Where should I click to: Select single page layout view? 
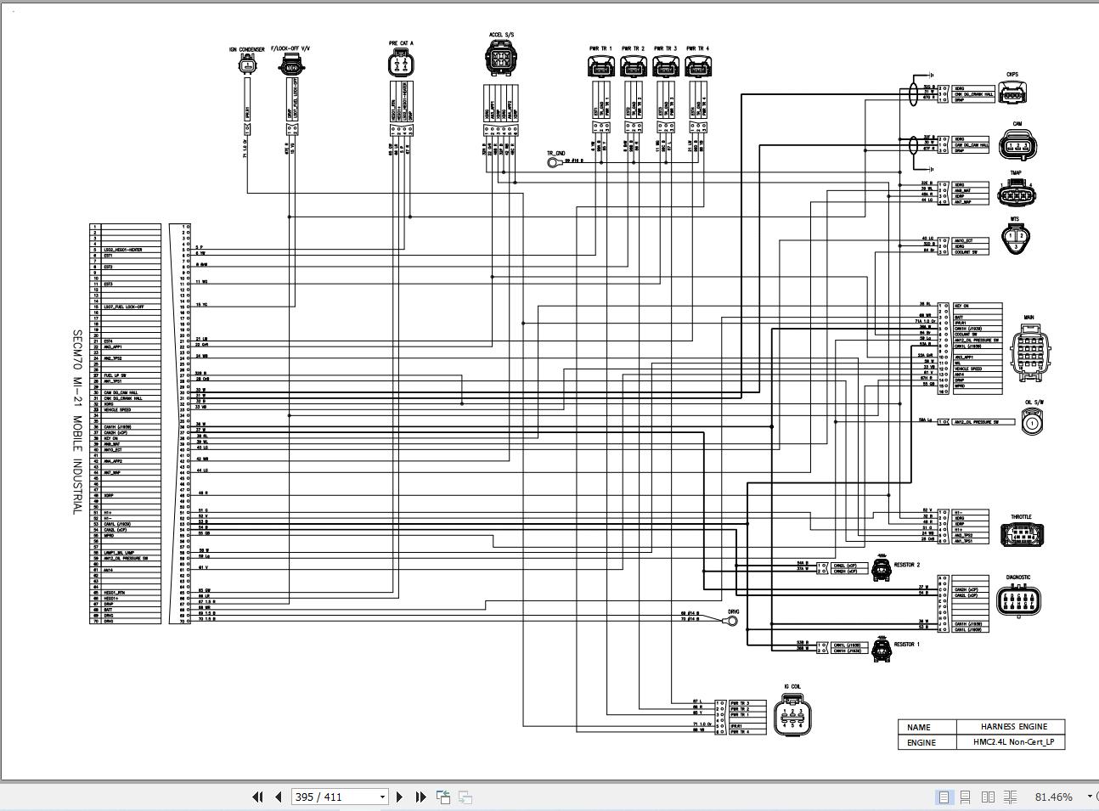[944, 797]
